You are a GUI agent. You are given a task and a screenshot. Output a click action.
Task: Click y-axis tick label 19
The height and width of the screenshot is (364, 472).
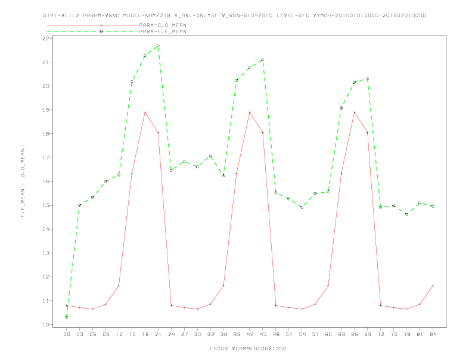pos(46,110)
